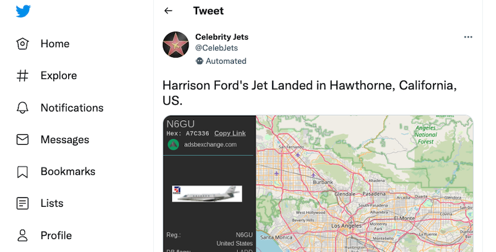The image size is (496, 252).
Task: Click the Profile person icon
Action: [23, 235]
